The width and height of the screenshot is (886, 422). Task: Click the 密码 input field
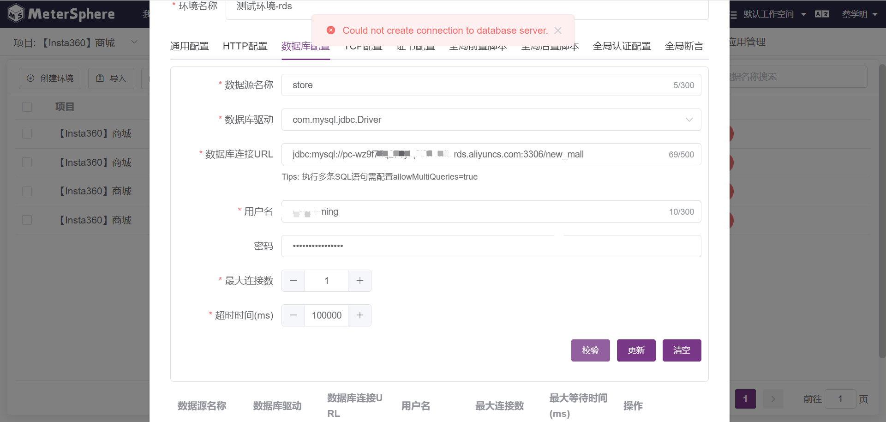tap(491, 246)
